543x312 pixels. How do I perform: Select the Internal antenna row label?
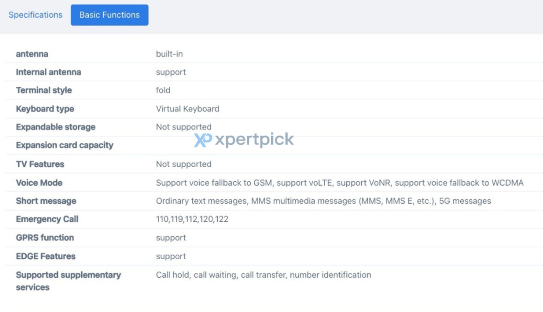pos(48,72)
